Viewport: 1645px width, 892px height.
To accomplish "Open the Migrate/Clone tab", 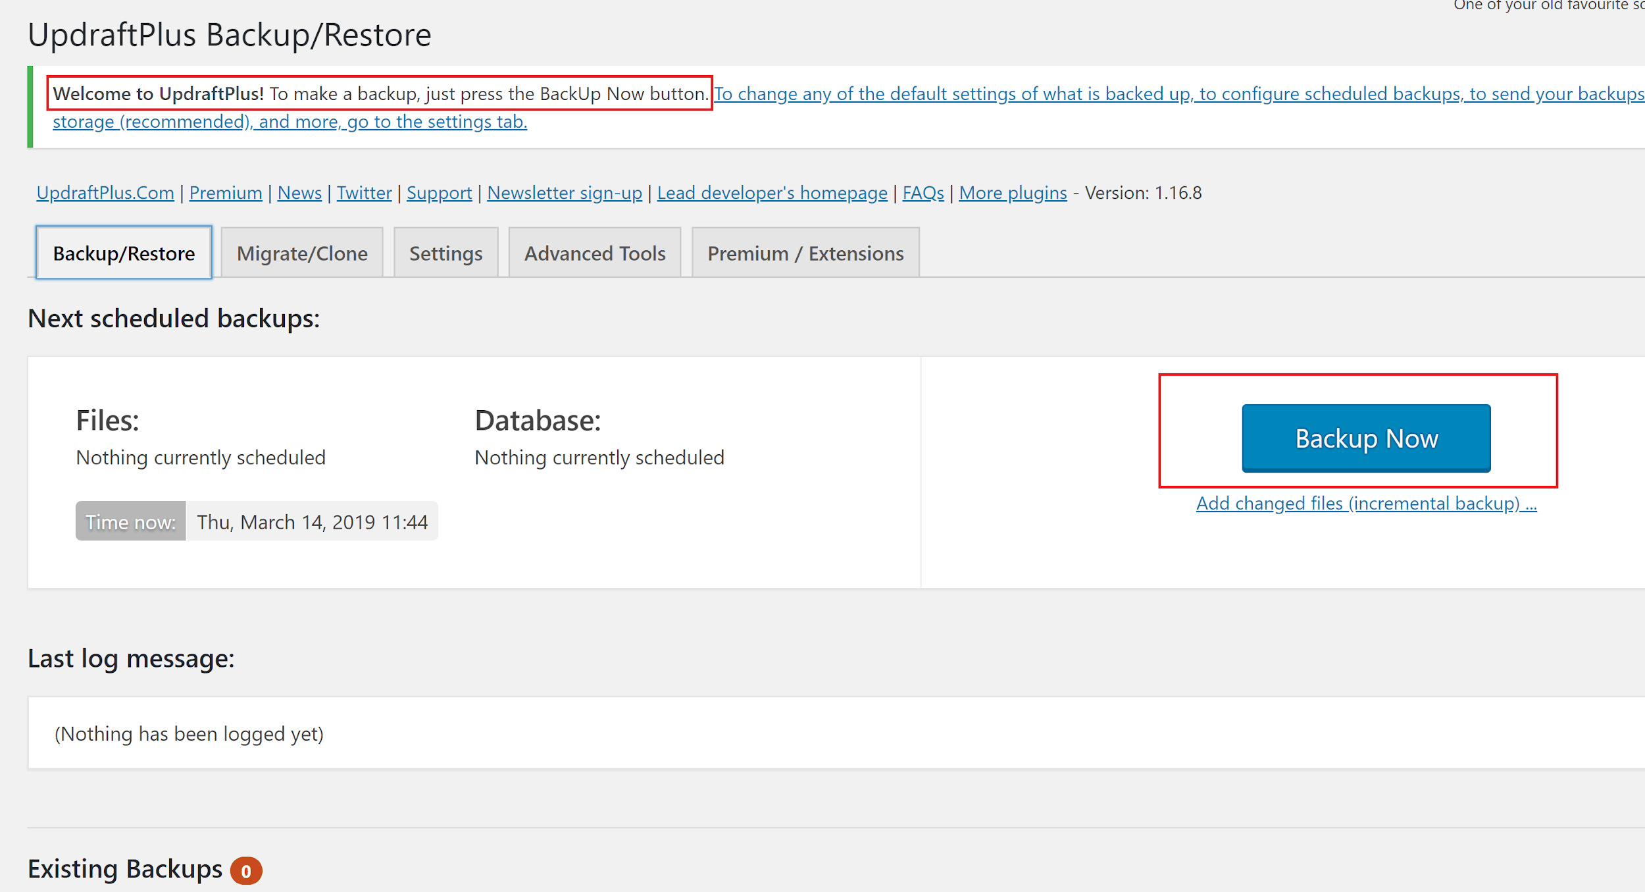I will [x=302, y=253].
